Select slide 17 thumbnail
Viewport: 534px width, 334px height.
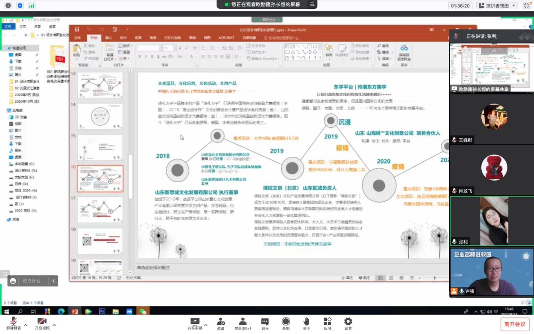(x=100, y=210)
